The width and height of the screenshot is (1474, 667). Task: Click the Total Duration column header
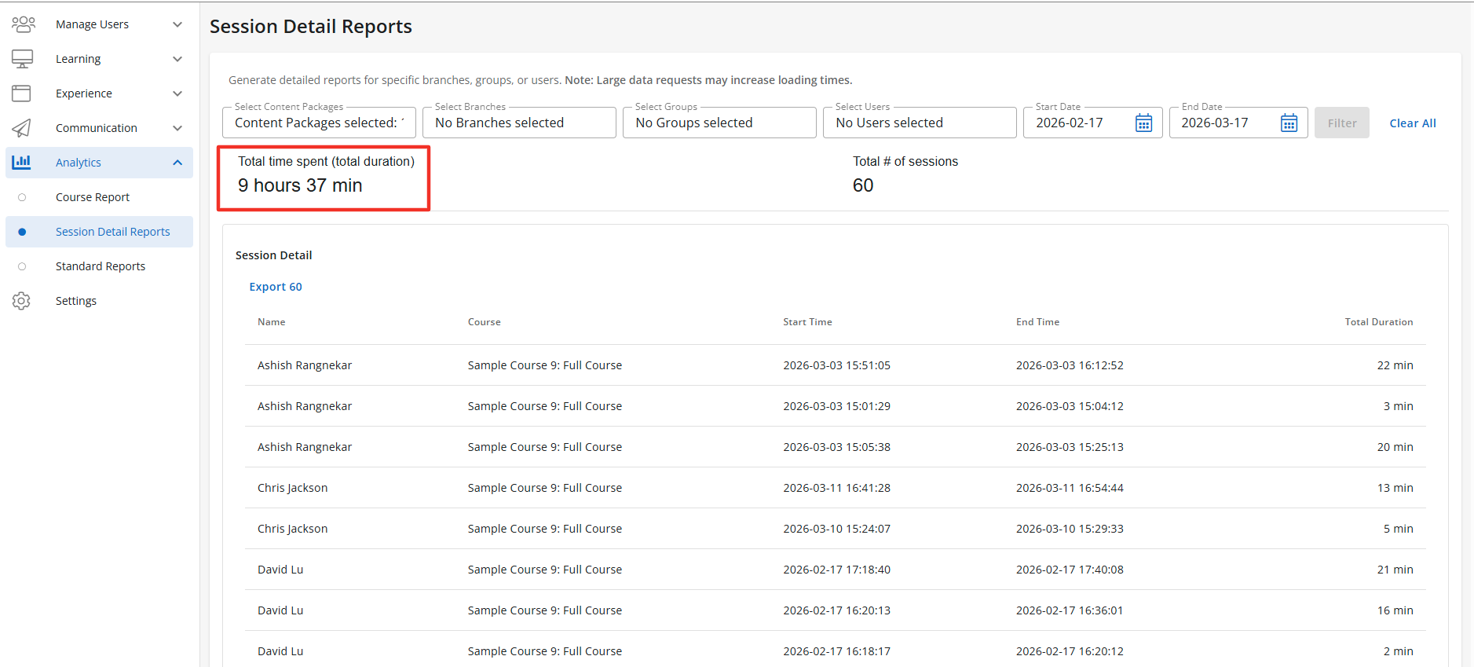(1378, 322)
